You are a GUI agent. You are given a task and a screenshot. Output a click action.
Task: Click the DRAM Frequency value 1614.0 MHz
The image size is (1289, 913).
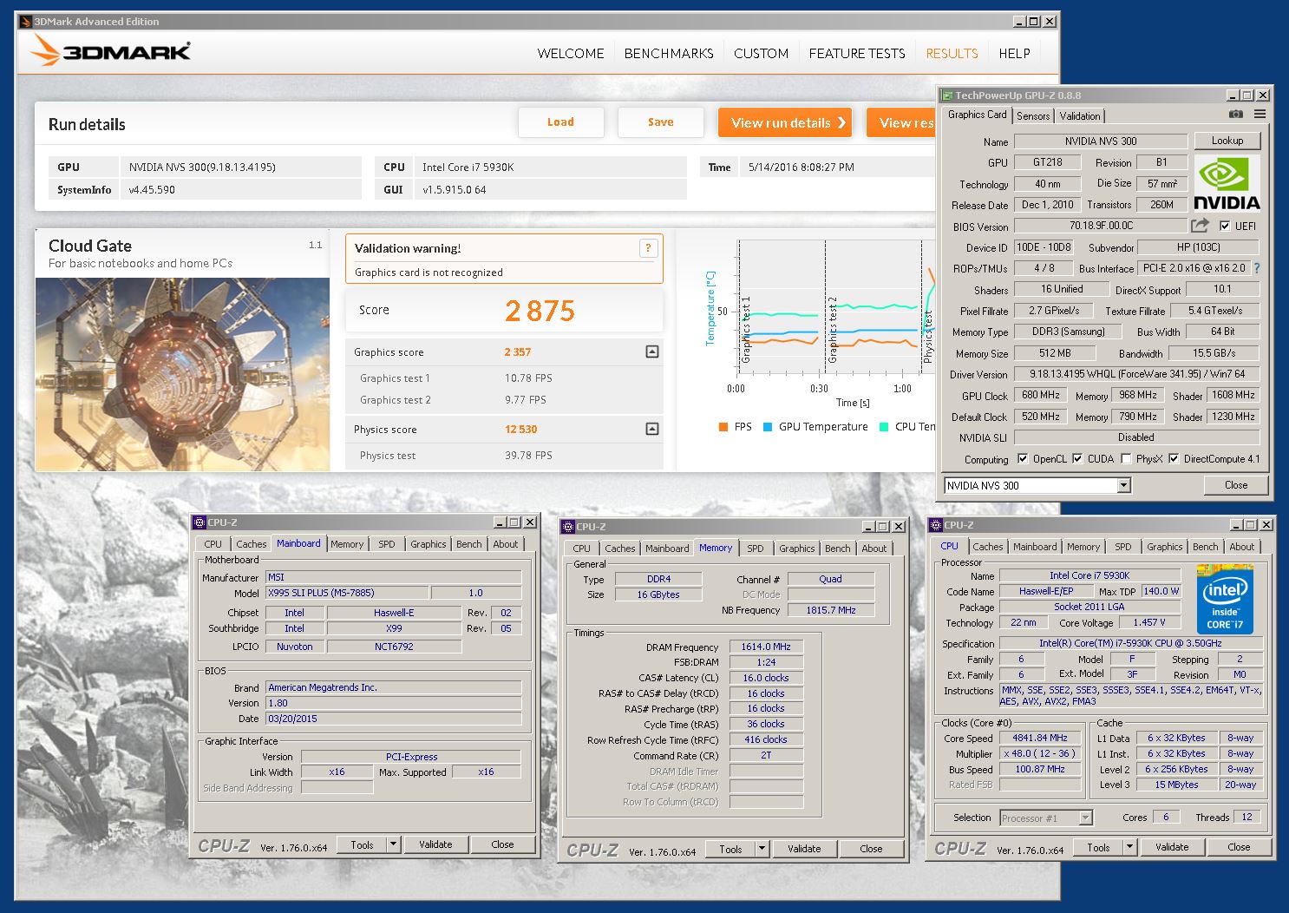[x=766, y=647]
